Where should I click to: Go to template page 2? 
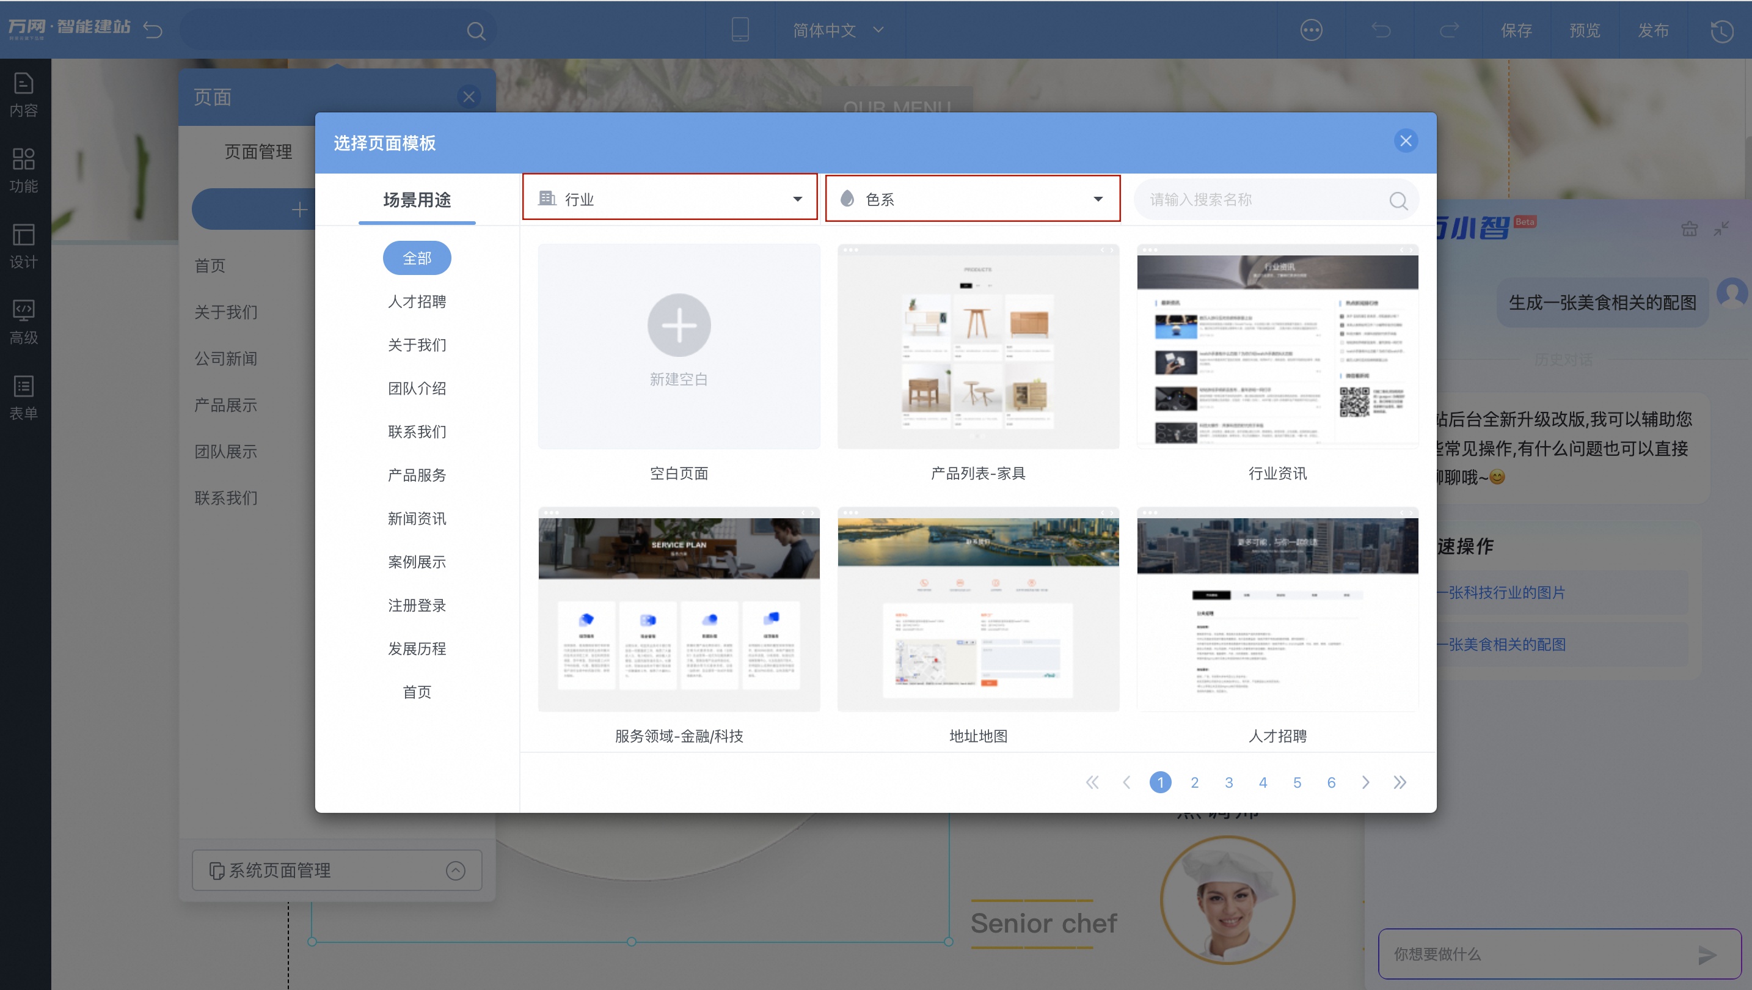[1194, 782]
